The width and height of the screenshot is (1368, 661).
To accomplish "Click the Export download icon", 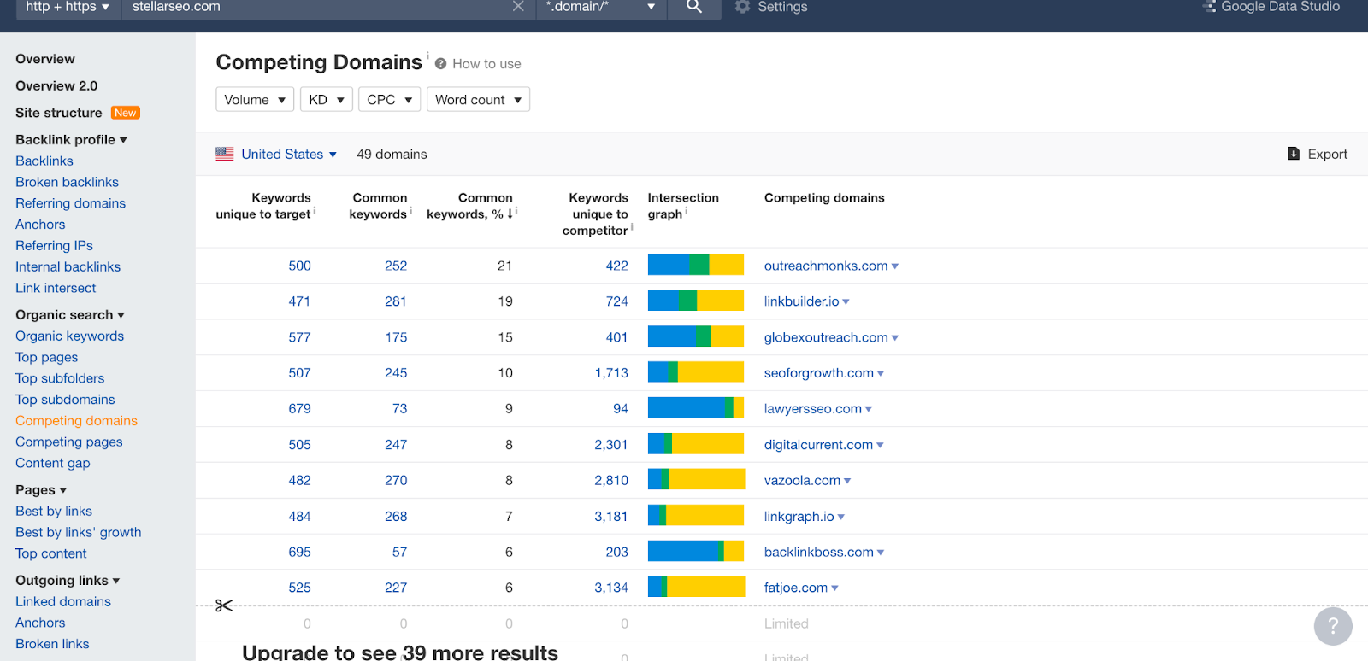I will pos(1294,154).
